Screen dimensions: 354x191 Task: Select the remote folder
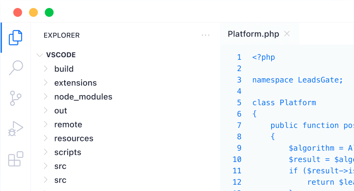[68, 125]
